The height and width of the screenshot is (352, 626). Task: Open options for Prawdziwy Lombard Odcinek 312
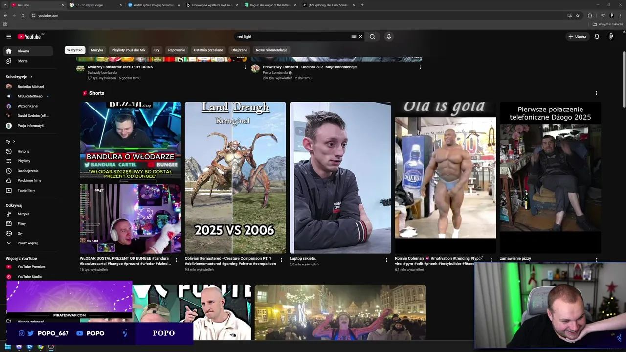pyautogui.click(x=420, y=67)
